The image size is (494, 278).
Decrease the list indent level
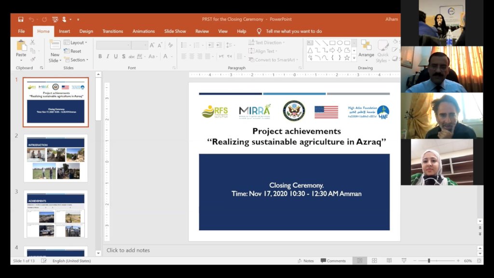pos(211,45)
